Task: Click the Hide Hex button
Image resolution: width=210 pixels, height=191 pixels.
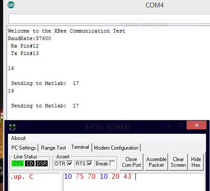Action: click(196, 162)
